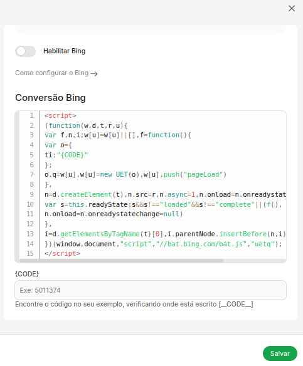
Task: Click on the closing </script> tag line
Action: pos(62,253)
